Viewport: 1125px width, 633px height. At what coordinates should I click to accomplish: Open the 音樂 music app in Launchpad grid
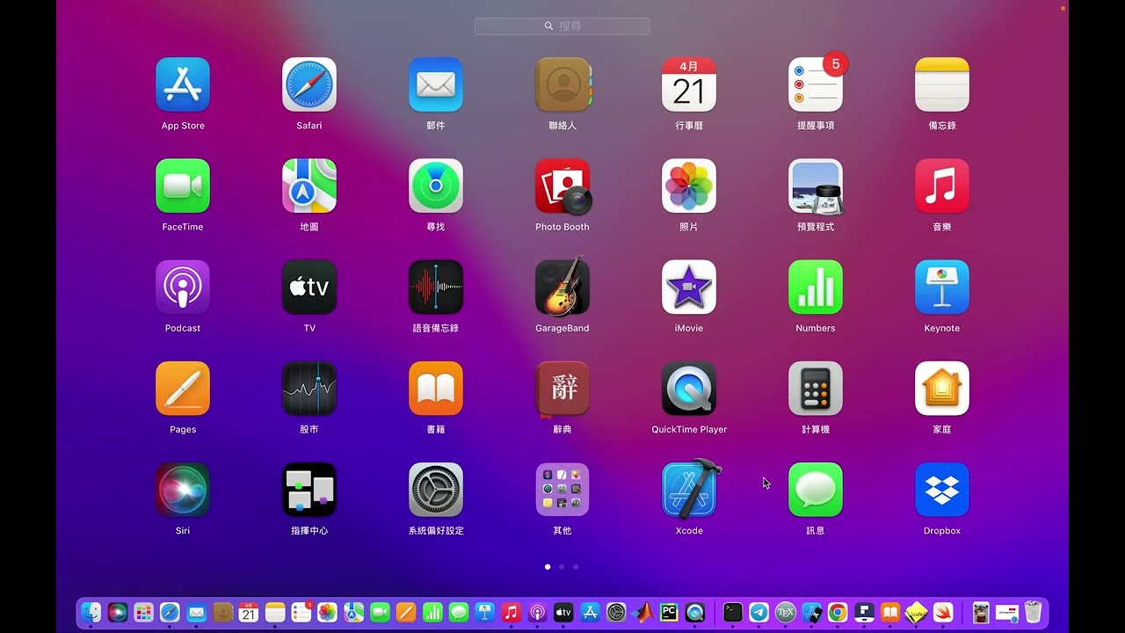click(942, 186)
